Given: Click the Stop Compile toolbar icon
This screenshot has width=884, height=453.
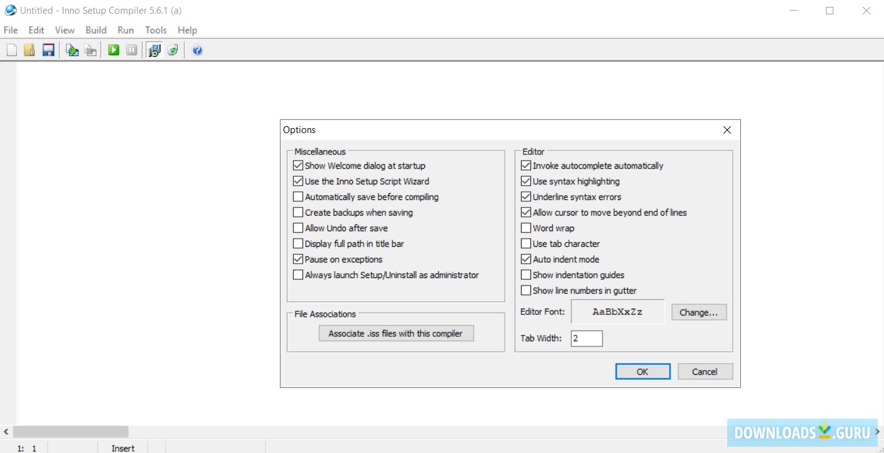Looking at the screenshot, I should [x=91, y=50].
